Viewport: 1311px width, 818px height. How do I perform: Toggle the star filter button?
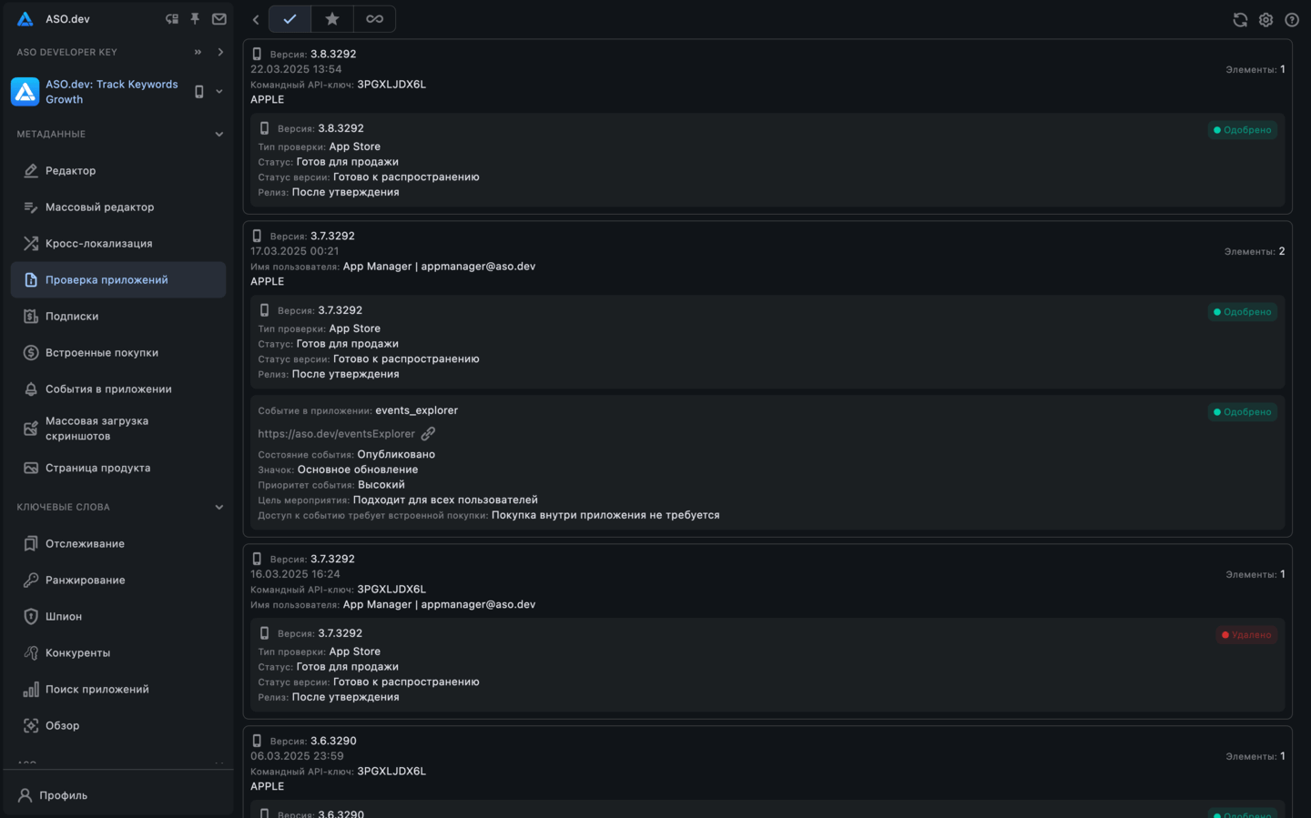332,19
